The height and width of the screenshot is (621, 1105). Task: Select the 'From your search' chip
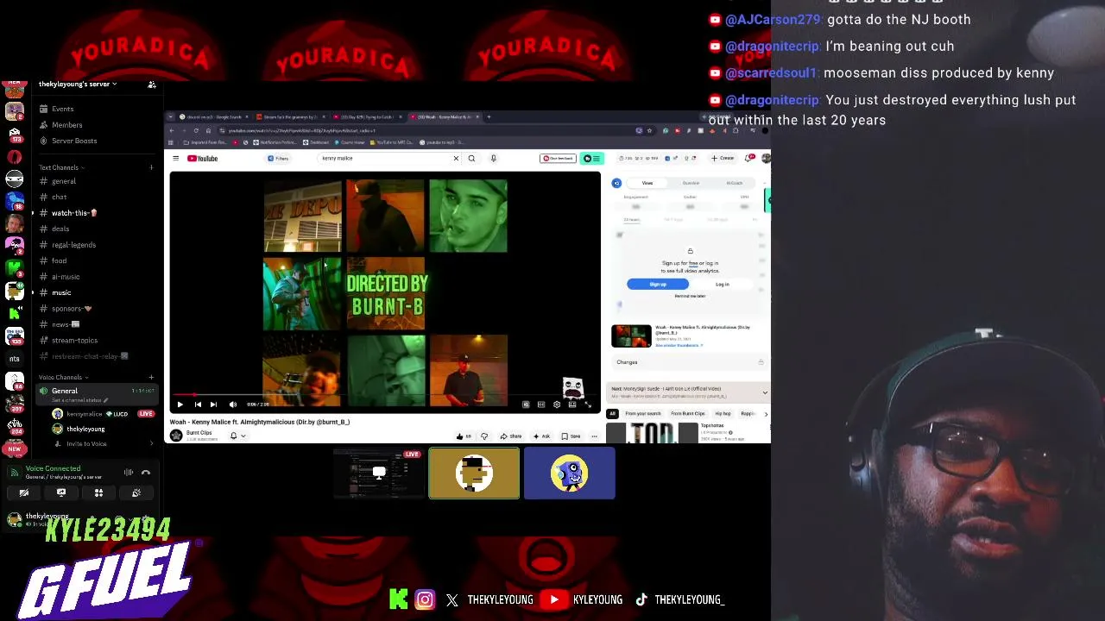643,414
